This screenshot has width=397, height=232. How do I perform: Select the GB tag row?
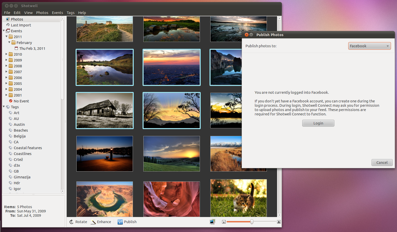(x=32, y=171)
